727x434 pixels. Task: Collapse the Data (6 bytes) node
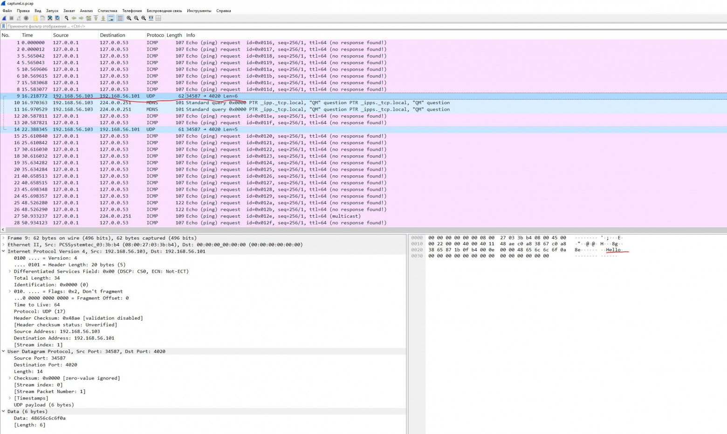(x=4, y=411)
